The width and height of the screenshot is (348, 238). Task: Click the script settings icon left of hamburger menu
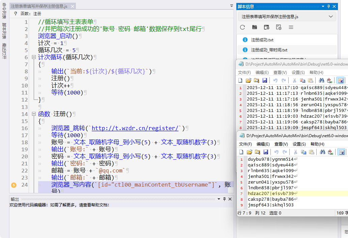click(x=279, y=27)
